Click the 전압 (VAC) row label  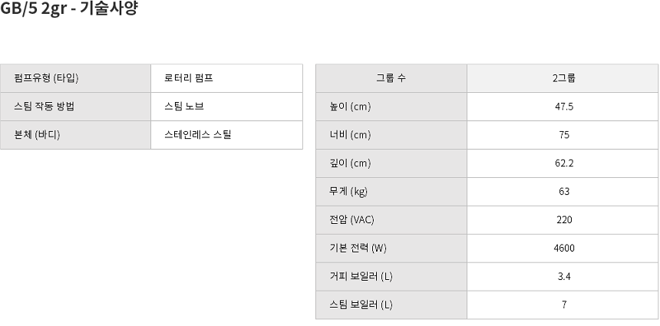click(x=351, y=220)
